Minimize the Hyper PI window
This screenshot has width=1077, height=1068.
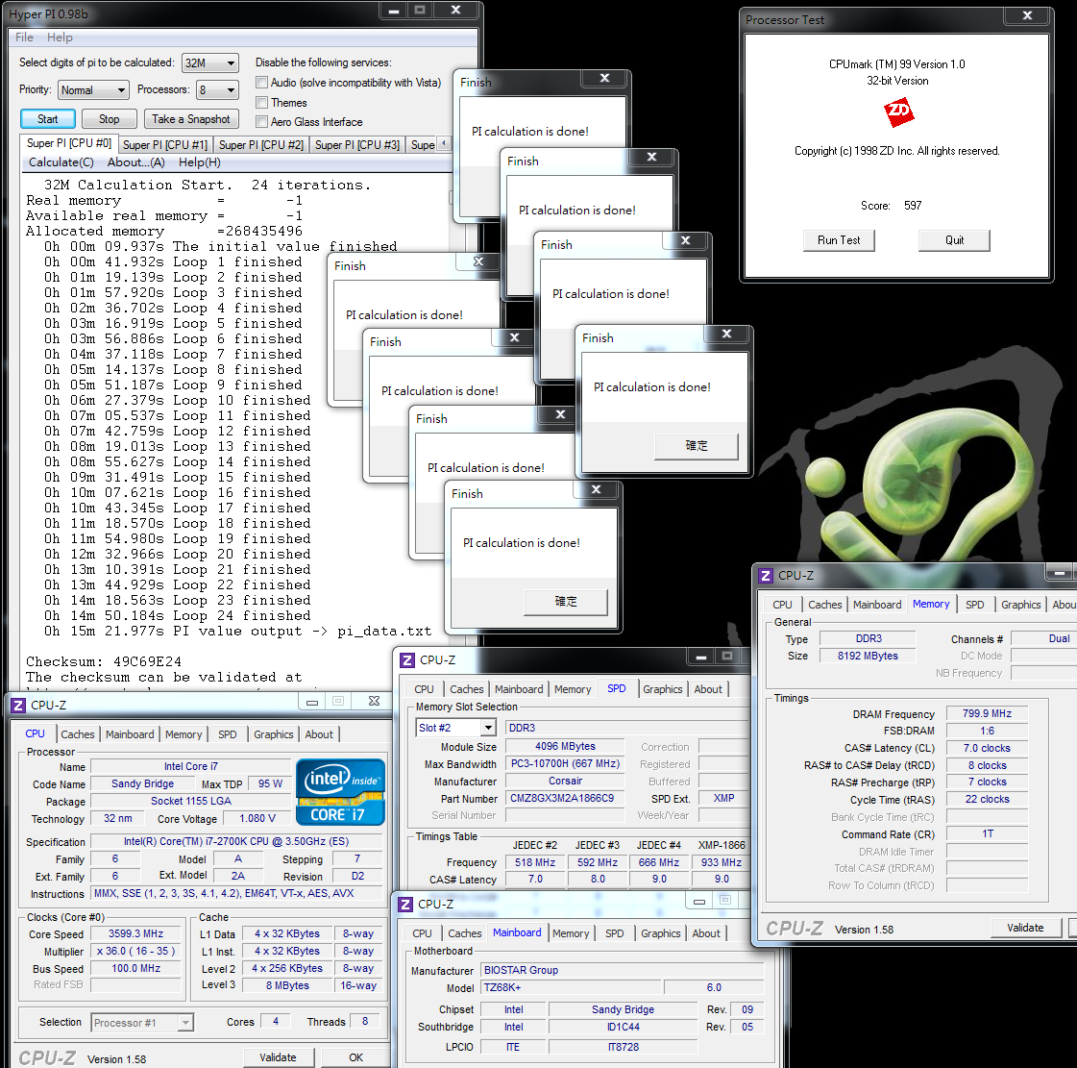pos(394,11)
